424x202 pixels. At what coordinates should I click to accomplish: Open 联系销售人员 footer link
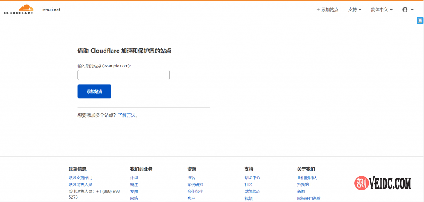coord(80,185)
